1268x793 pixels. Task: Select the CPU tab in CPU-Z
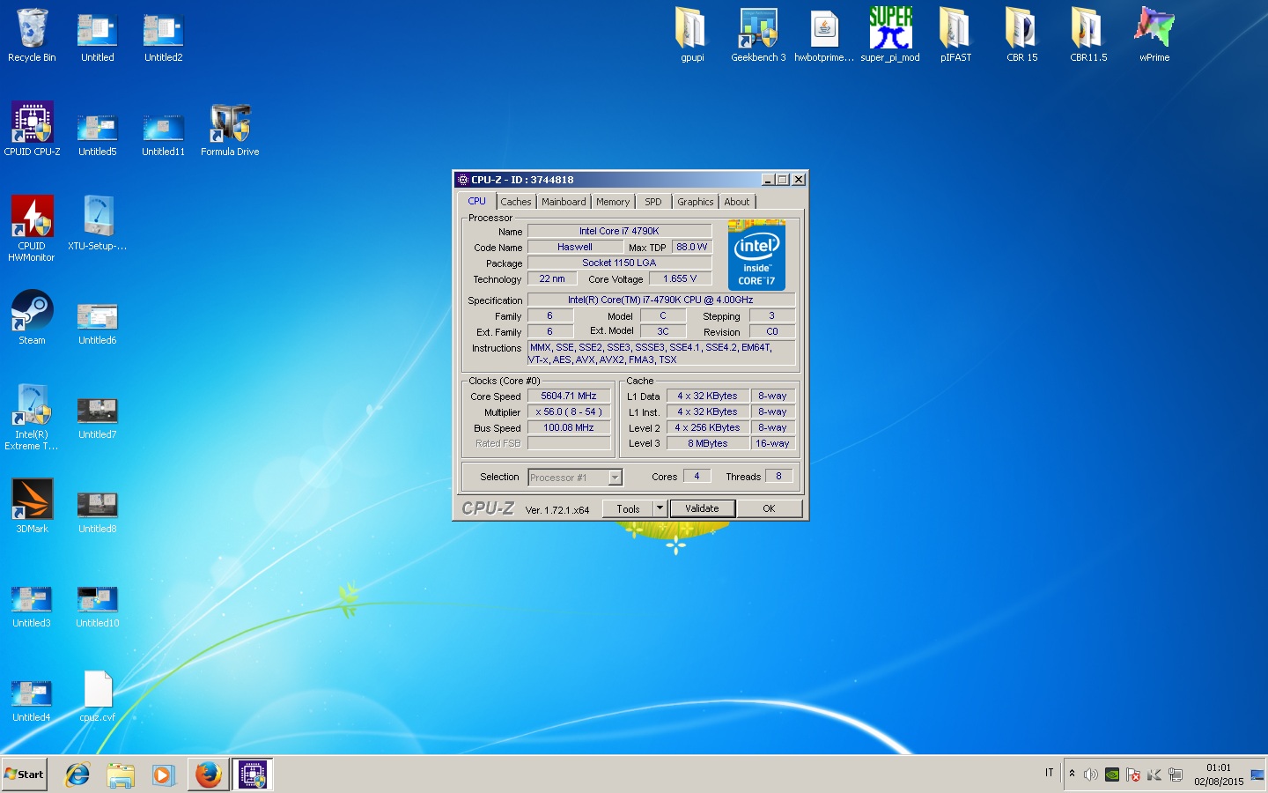coord(477,201)
